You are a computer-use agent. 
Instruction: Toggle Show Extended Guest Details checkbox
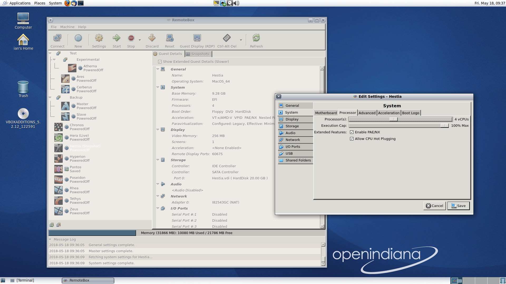(160, 62)
